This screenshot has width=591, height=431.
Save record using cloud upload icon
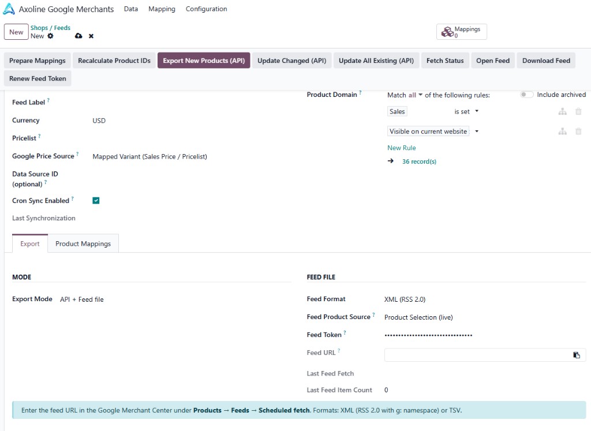click(78, 36)
